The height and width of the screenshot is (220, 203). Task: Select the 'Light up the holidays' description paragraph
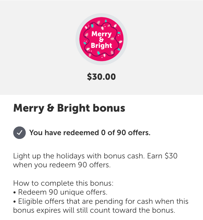click(96, 160)
